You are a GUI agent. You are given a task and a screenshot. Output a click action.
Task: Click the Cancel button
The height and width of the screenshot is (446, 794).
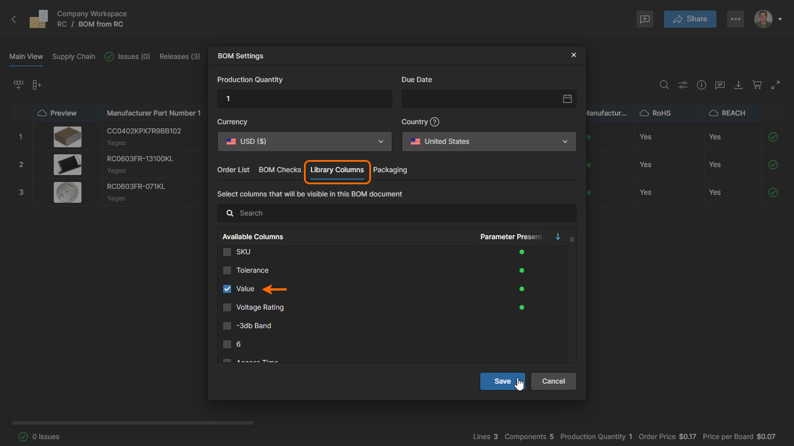[x=553, y=381]
